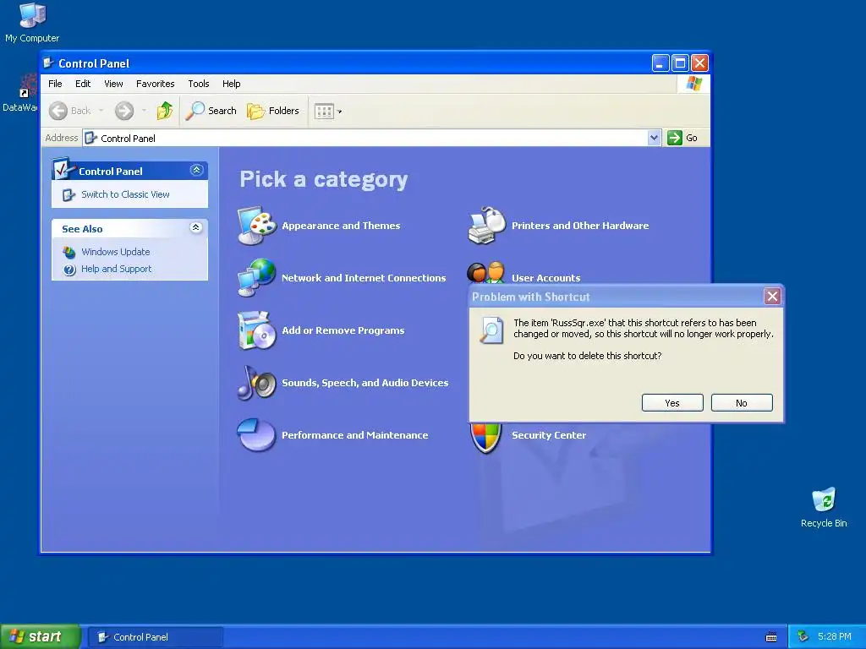This screenshot has height=649, width=866.
Task: Click Network and Internet Connections text link
Action: (x=364, y=278)
